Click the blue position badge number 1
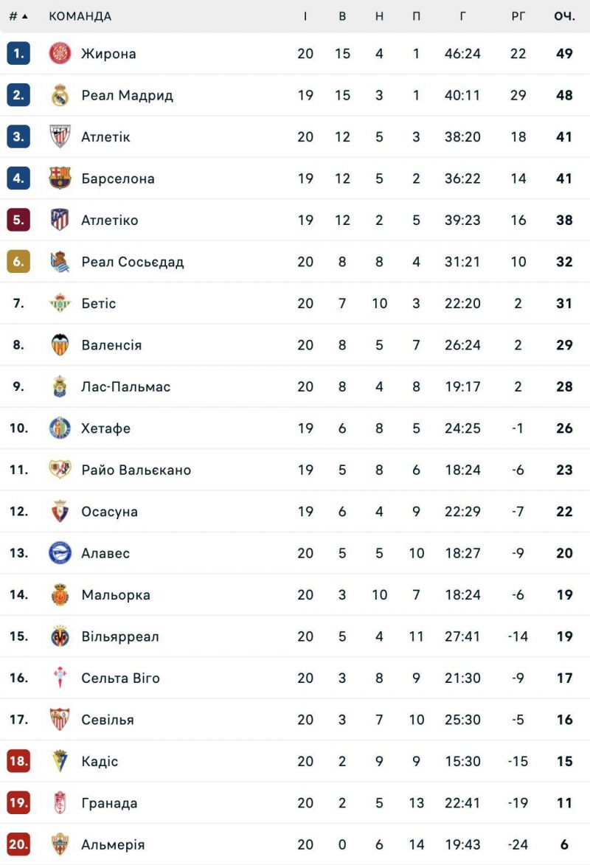 (18, 53)
